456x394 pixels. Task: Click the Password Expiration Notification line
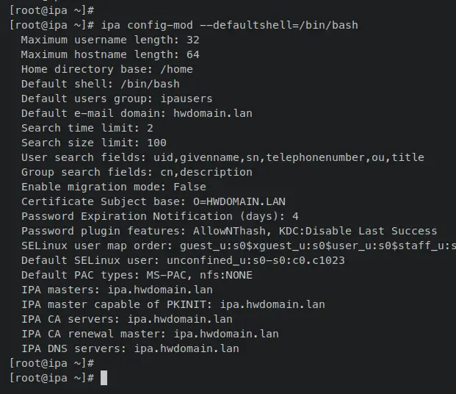click(x=159, y=216)
